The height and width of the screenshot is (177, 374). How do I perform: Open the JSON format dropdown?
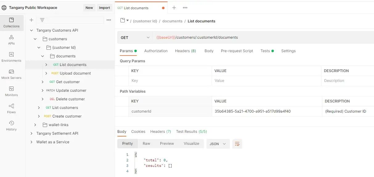coord(218,144)
